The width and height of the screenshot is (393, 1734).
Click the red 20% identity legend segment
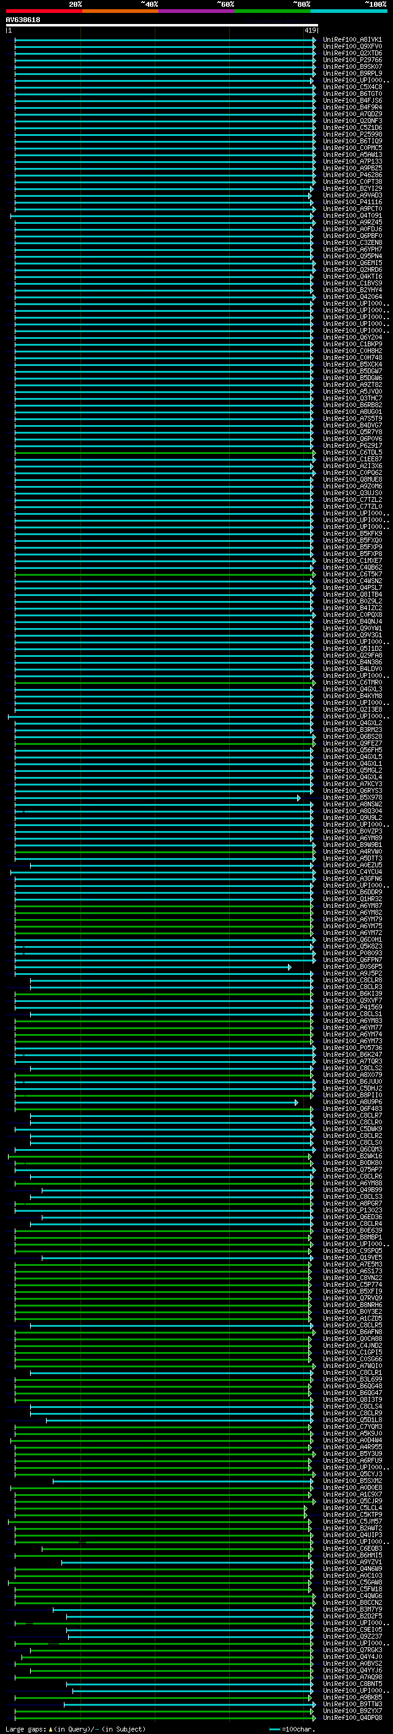pos(44,11)
